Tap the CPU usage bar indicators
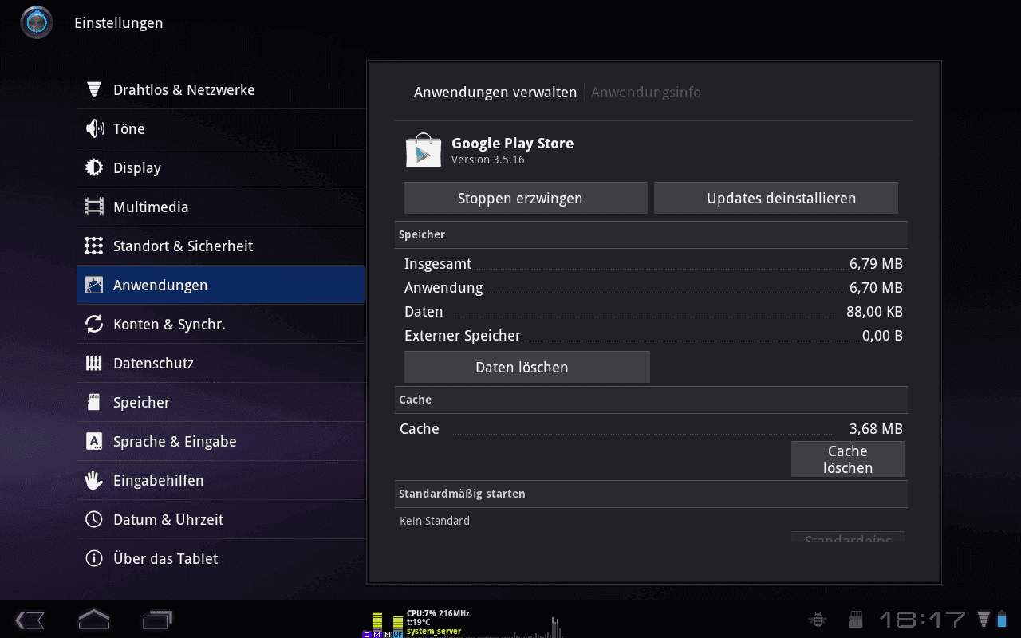 (x=383, y=624)
